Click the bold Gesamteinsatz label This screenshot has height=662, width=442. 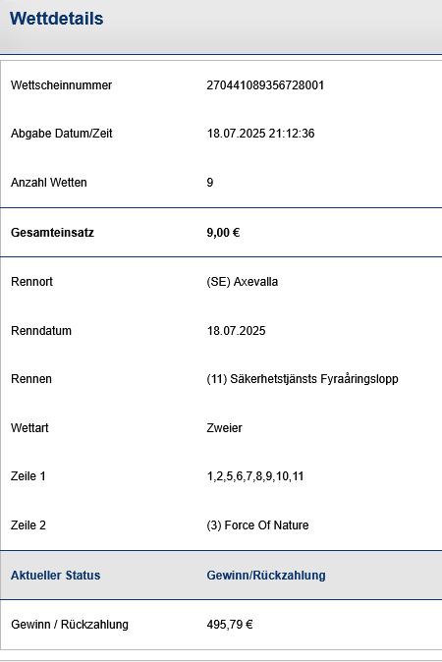coord(52,233)
